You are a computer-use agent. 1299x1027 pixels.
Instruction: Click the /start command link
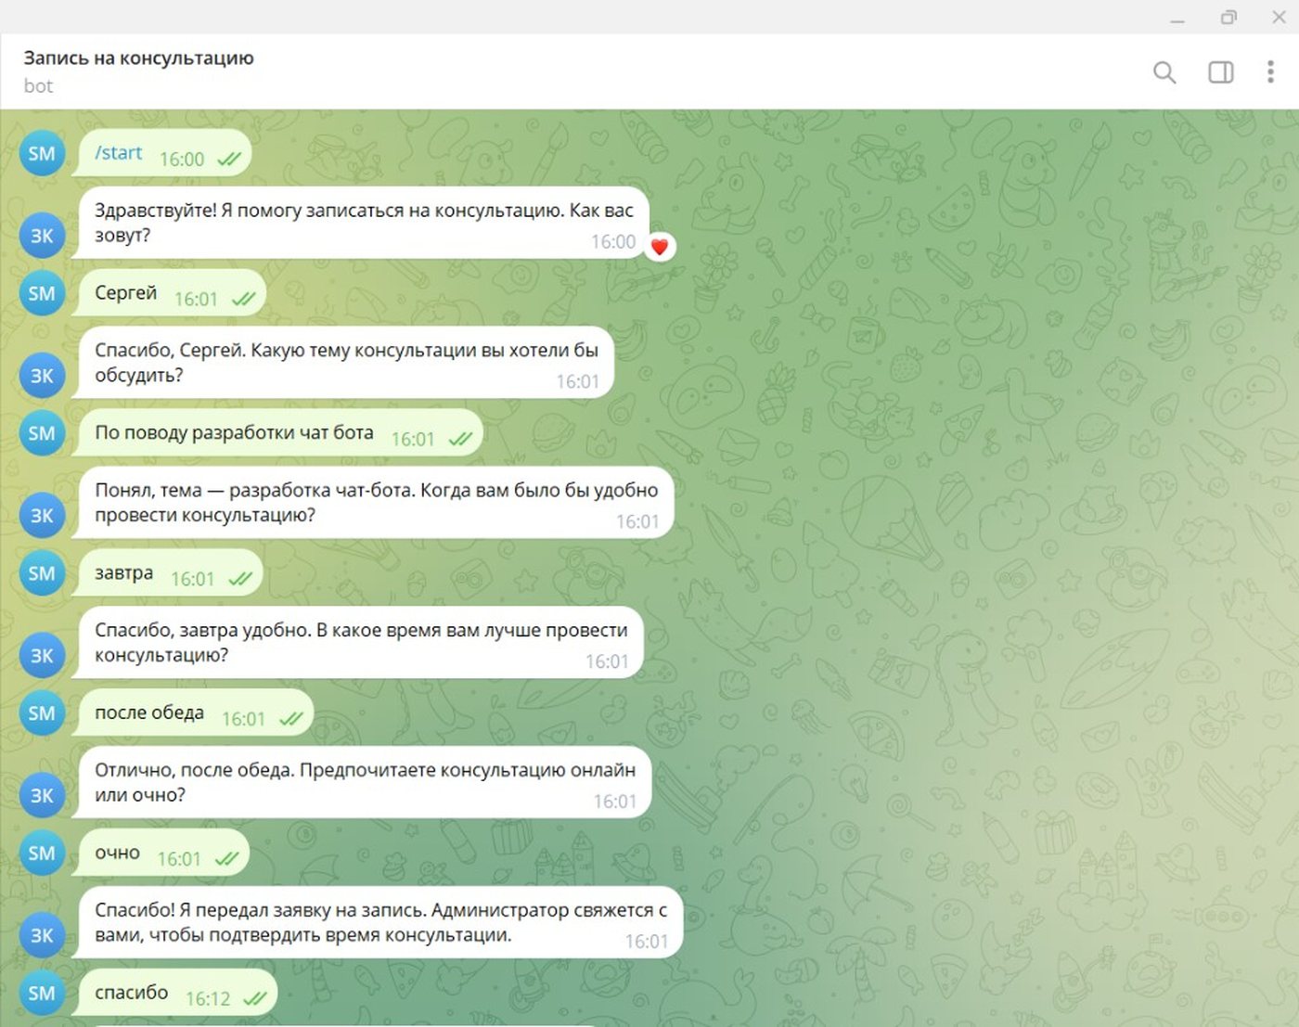click(119, 153)
